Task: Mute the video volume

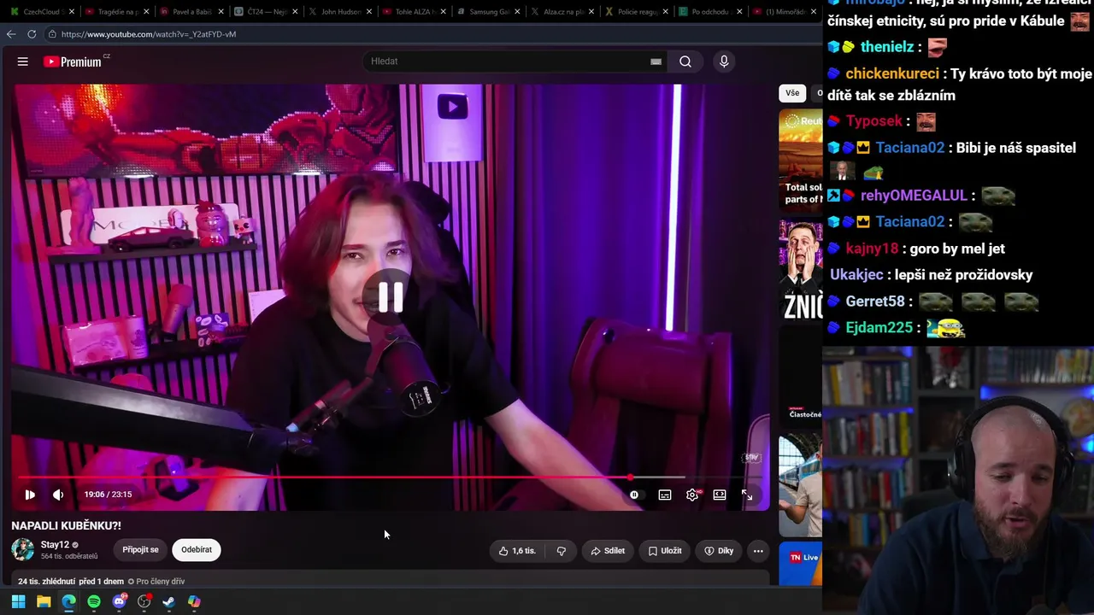Action: pos(58,495)
